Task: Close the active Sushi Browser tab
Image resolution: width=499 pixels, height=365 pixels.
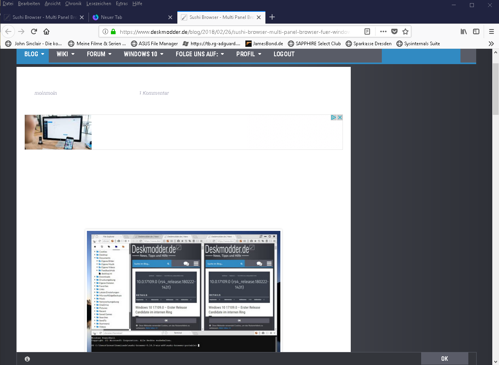Action: click(259, 17)
